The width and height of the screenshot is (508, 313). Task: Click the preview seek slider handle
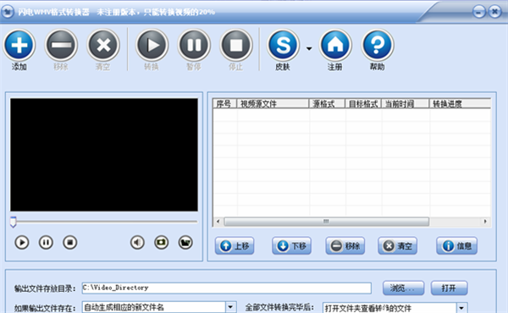pyautogui.click(x=13, y=222)
